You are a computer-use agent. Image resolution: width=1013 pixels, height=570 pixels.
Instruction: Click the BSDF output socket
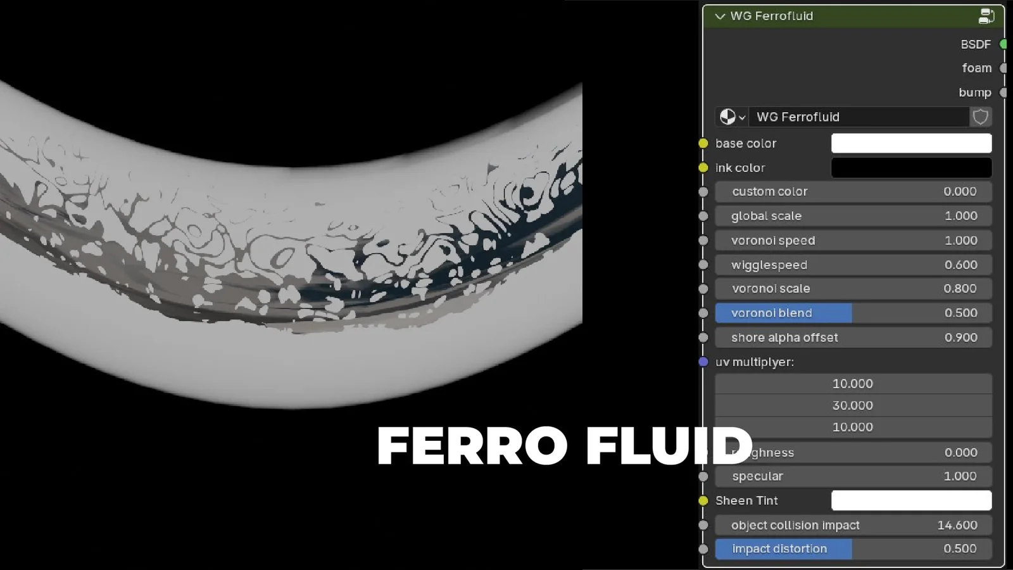click(x=1002, y=44)
